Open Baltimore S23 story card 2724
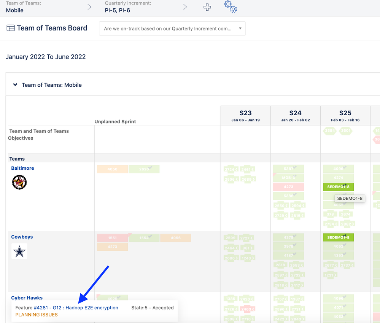380x323 pixels. [x=231, y=169]
